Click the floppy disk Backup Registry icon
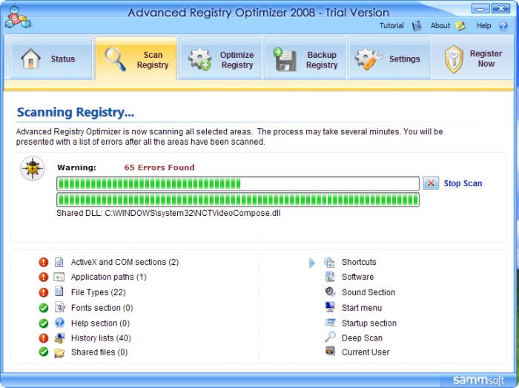The image size is (519, 388). click(x=285, y=59)
